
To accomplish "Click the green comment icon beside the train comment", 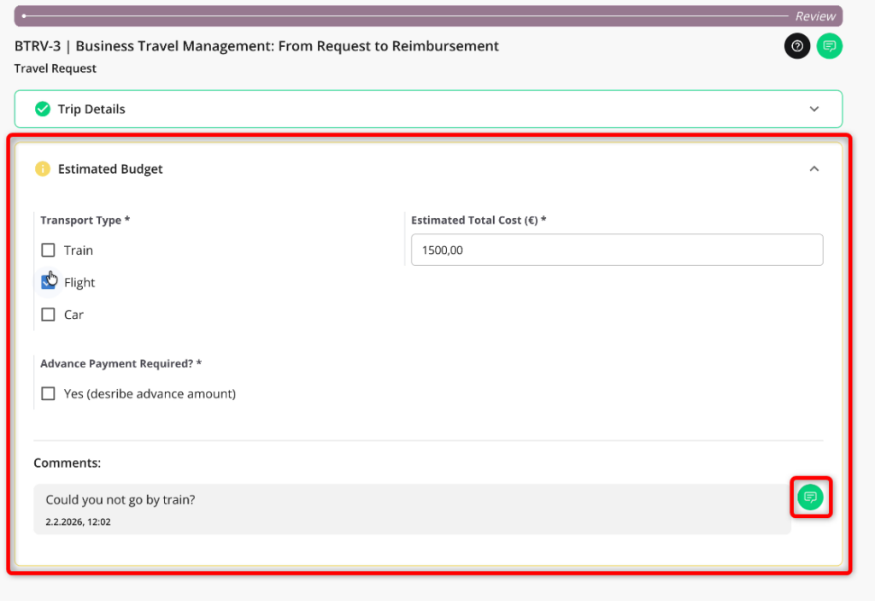I will point(810,497).
